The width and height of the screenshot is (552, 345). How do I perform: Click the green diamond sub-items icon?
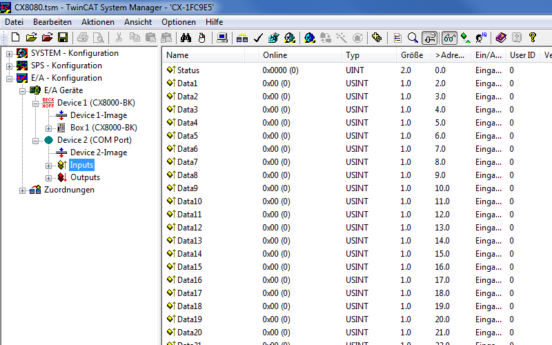tap(465, 37)
